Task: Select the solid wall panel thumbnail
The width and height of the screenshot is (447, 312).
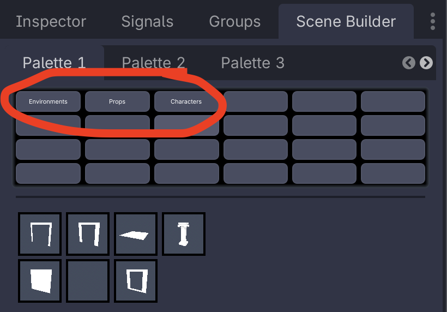Action: pos(40,281)
